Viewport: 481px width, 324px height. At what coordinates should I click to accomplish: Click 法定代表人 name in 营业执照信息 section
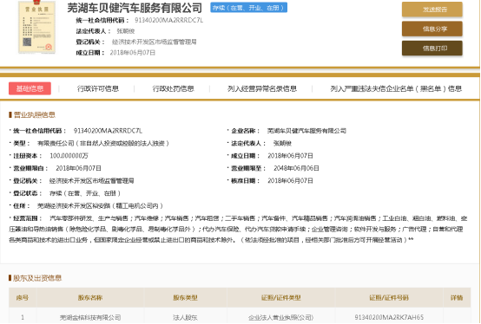pyautogui.click(x=282, y=143)
